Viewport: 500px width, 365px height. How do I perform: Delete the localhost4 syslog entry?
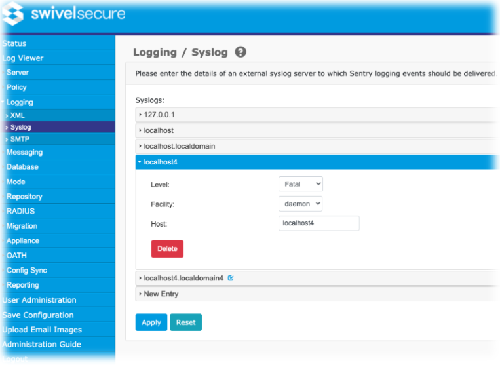pos(167,248)
